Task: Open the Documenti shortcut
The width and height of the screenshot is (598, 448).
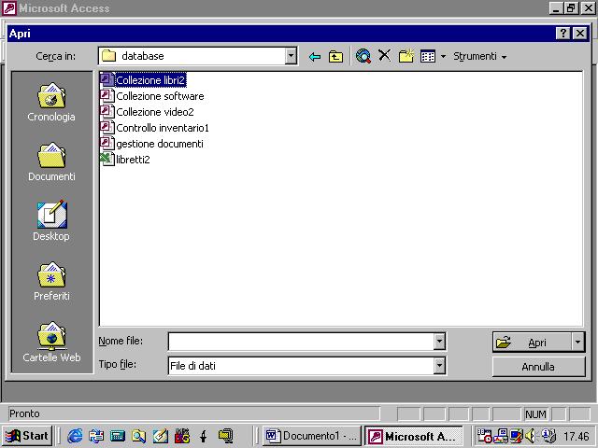Action: click(51, 161)
